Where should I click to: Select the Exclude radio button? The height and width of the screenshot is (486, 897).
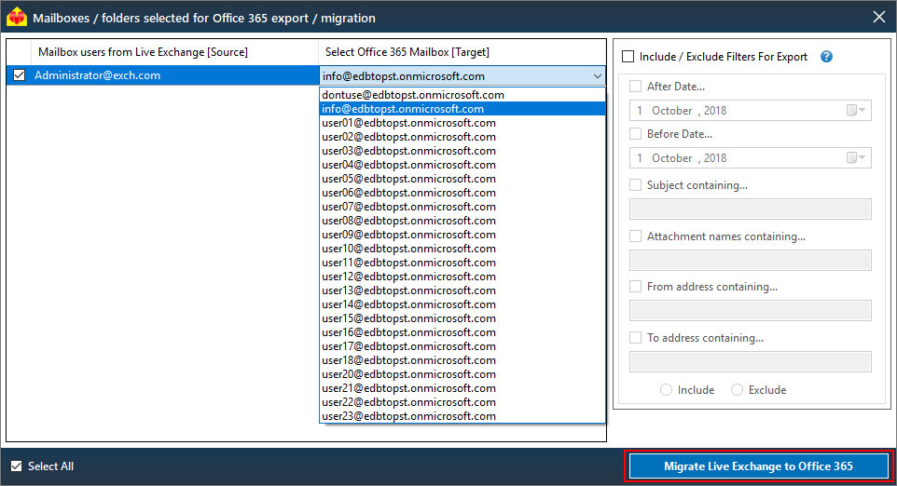click(x=737, y=389)
